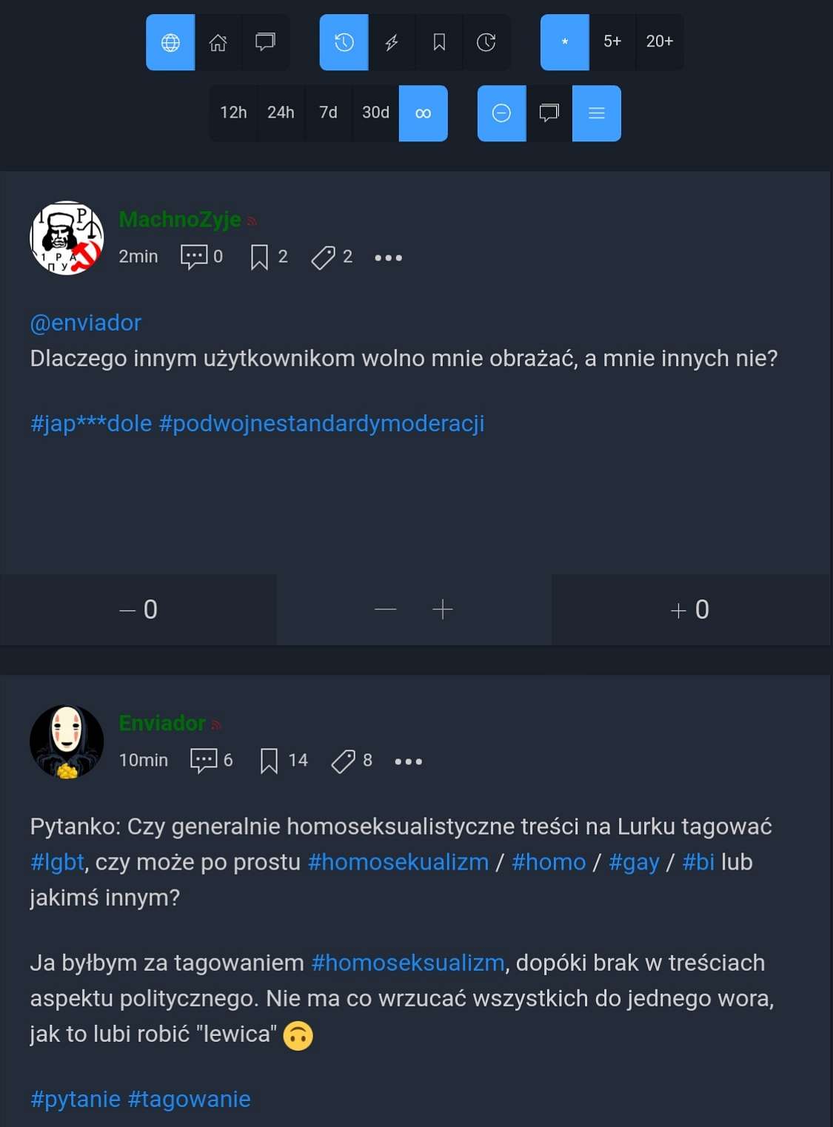
Task: Toggle the circled minus filter button
Action: click(x=501, y=113)
